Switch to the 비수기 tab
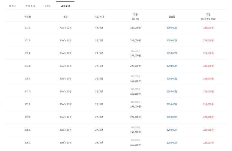 [13, 6]
